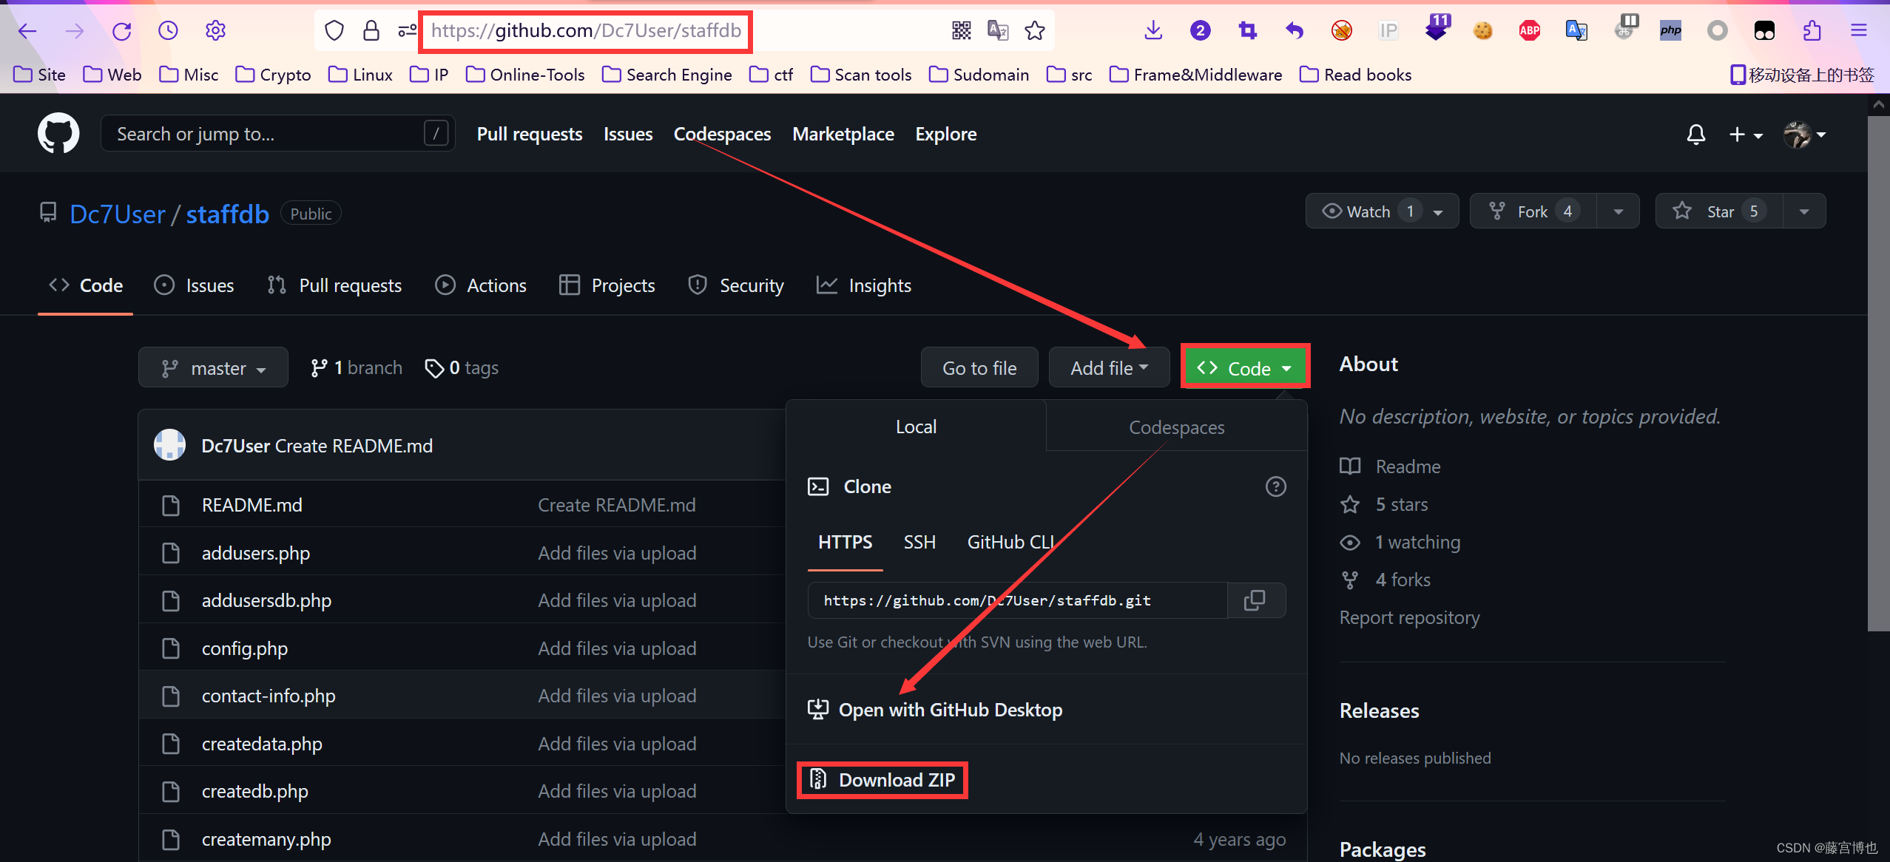Open GitHub notifications bell
Image resolution: width=1890 pixels, height=862 pixels.
[x=1696, y=135]
